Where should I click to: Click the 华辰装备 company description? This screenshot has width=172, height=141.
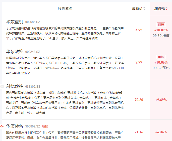coord(65,135)
